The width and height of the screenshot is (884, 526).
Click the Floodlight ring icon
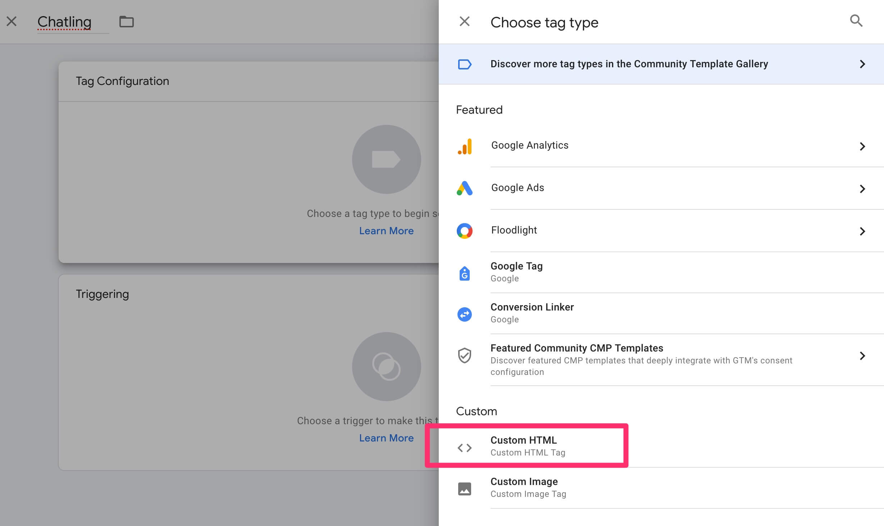coord(464,231)
